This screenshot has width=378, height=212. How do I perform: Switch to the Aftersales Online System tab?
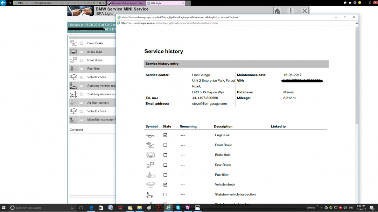pyautogui.click(x=126, y=3)
